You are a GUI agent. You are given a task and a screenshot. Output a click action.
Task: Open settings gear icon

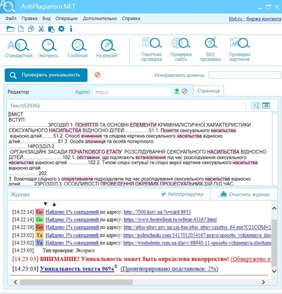61,29
